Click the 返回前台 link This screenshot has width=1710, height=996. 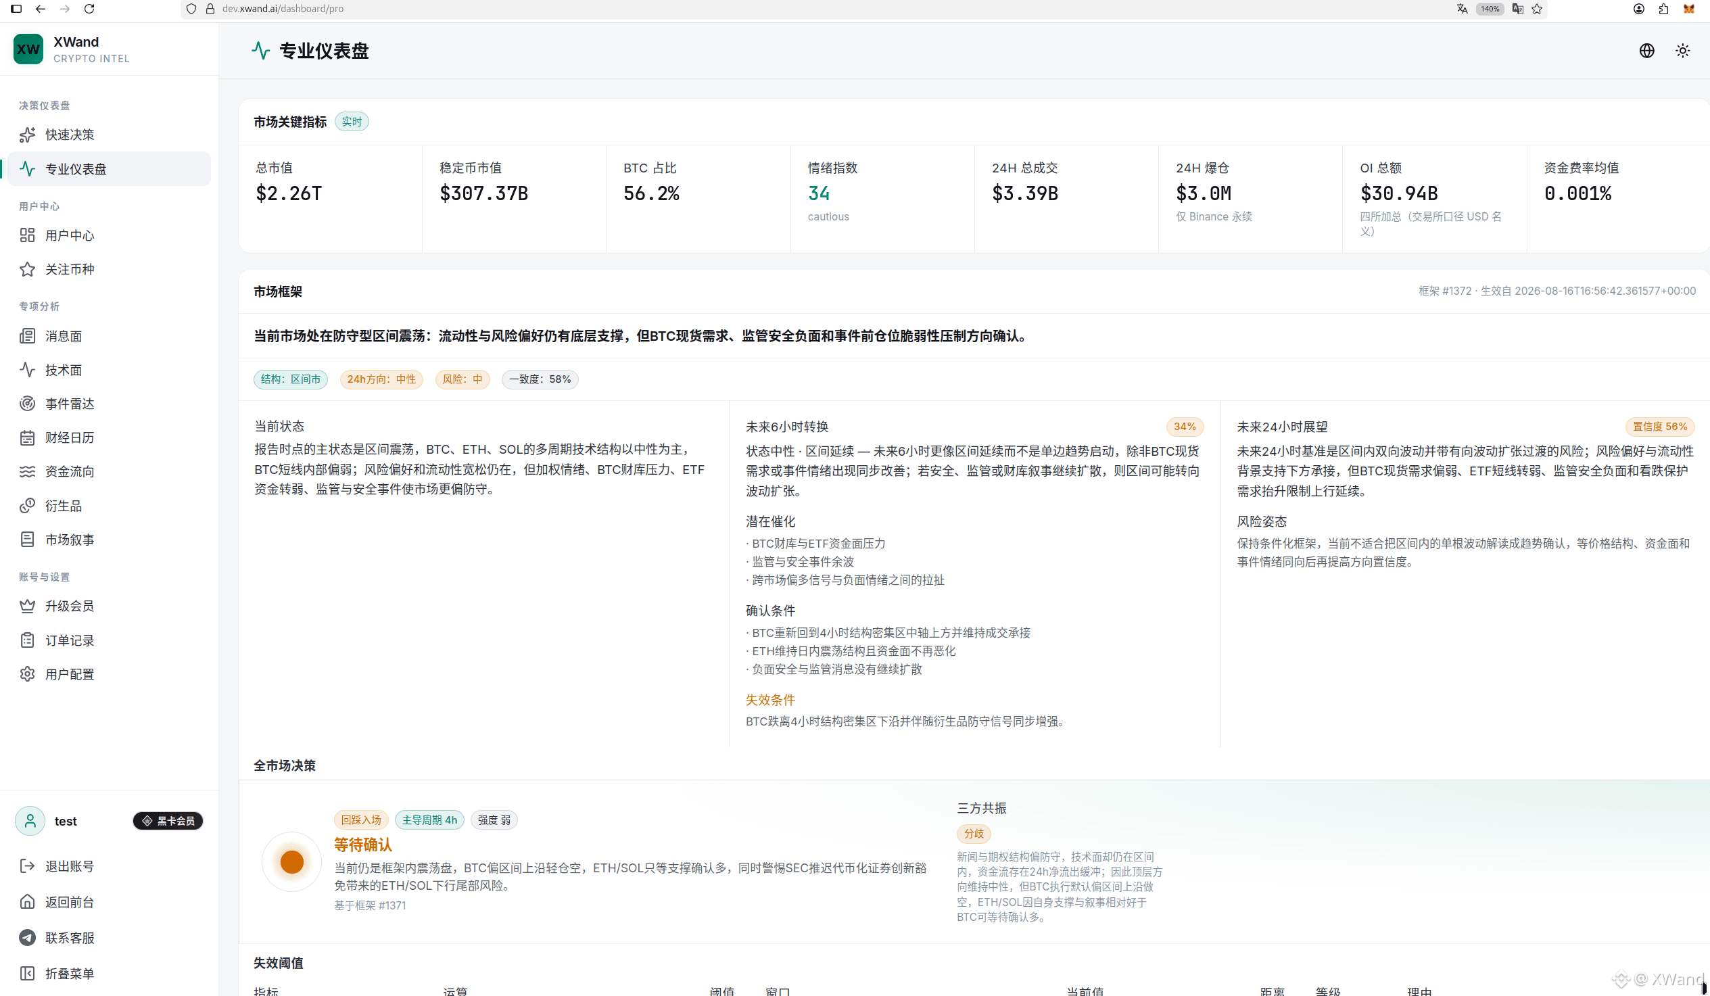click(x=109, y=902)
